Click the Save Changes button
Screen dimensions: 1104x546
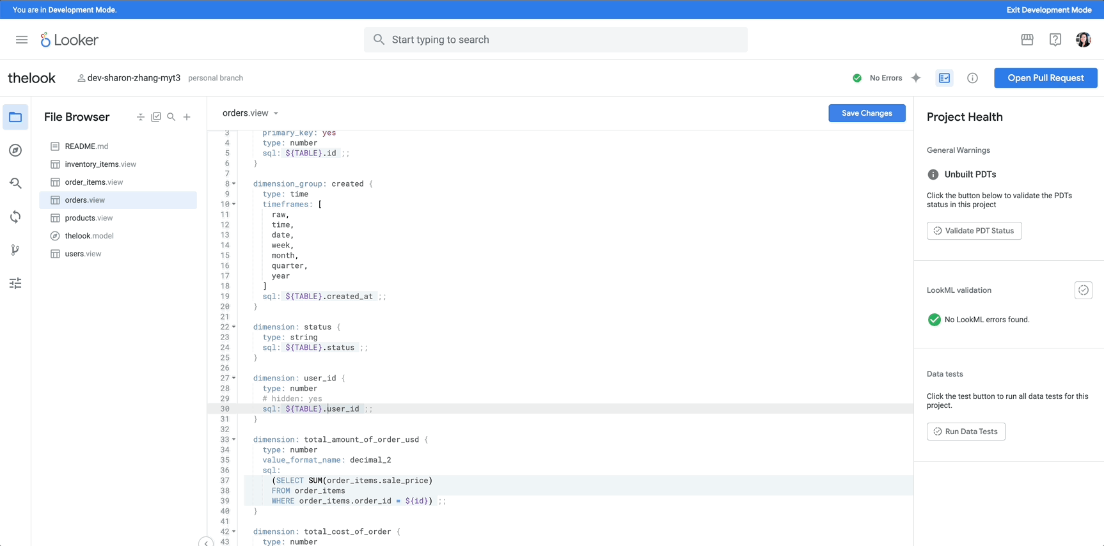(867, 113)
